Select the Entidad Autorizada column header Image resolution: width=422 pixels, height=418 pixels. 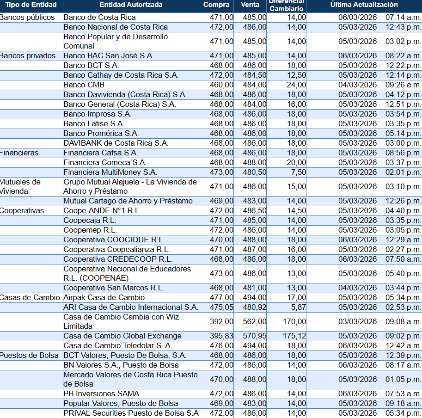click(x=131, y=5)
